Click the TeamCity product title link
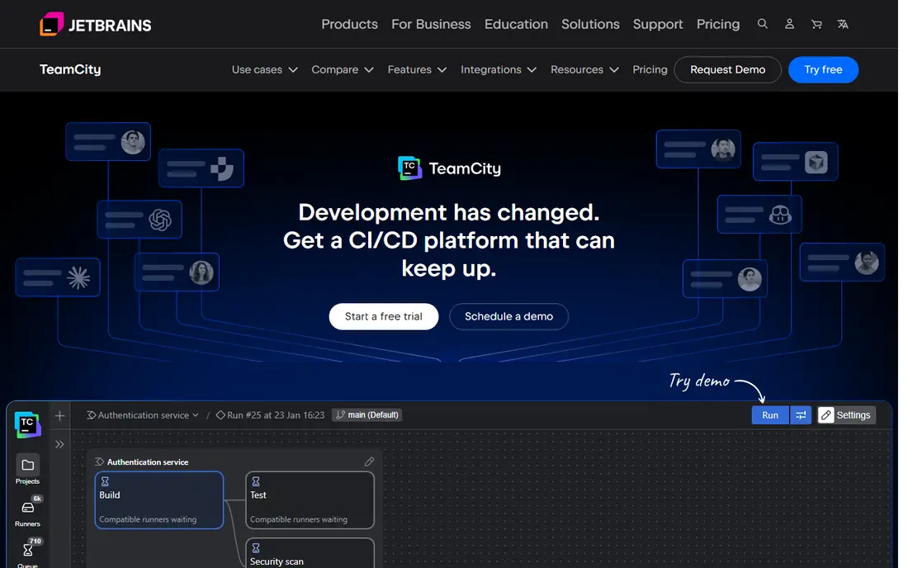The height and width of the screenshot is (568, 908). point(70,69)
